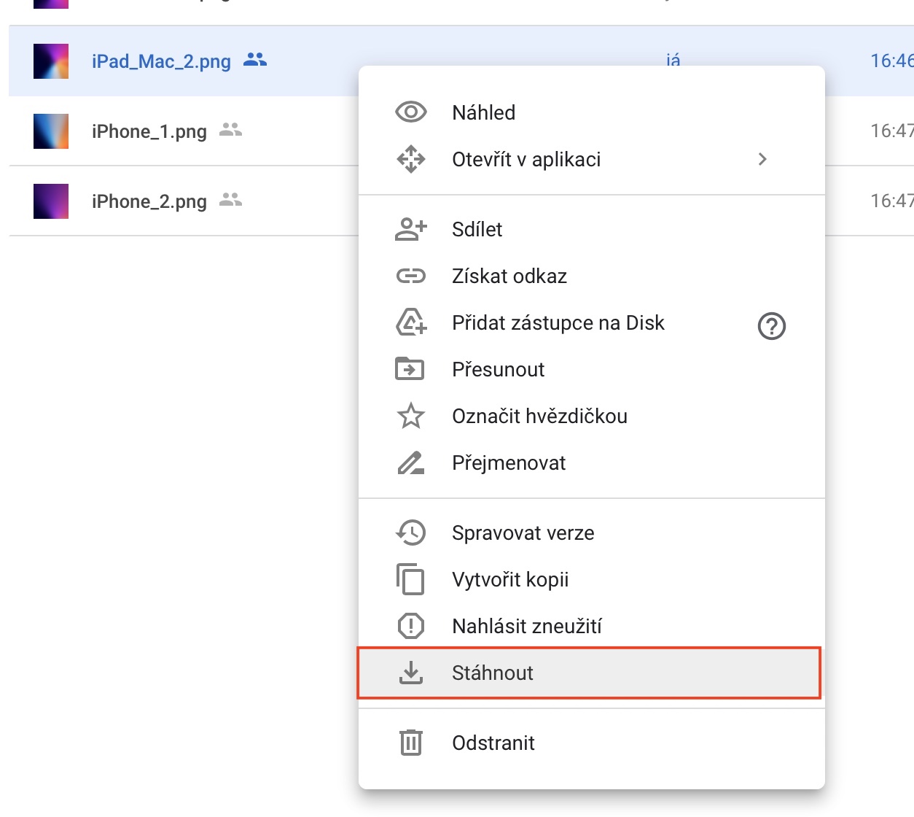Screen dimensions: 914x817
Task: Click the iPhone_2.png thumbnail image
Action: (x=51, y=201)
